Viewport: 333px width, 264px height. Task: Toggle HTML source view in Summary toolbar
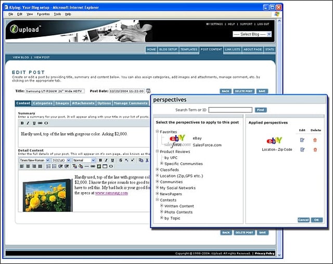pos(46,123)
